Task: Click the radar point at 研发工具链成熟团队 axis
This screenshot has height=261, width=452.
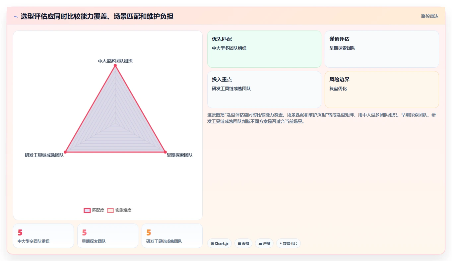Action: tap(65, 152)
